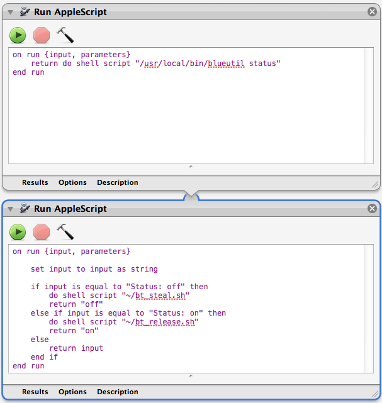Compile second script with hammer icon
This screenshot has width=382, height=403.
point(65,232)
